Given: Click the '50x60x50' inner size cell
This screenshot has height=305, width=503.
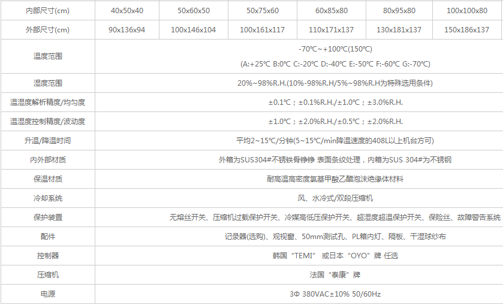Looking at the screenshot, I should point(194,11).
